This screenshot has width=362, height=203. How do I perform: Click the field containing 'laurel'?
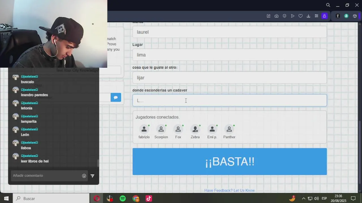(x=230, y=32)
